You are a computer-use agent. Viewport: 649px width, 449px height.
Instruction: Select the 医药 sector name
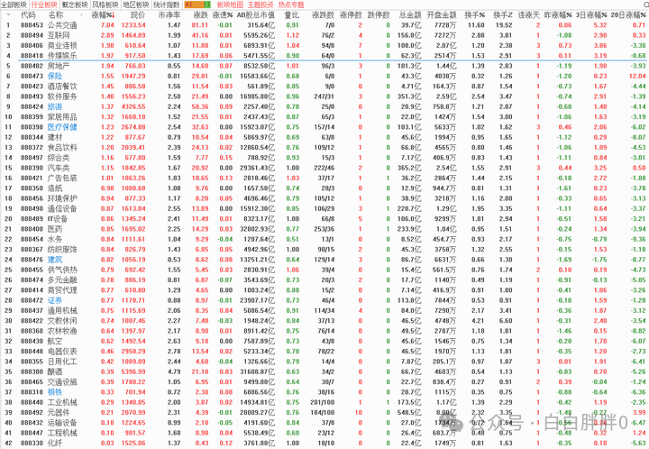(x=55, y=229)
